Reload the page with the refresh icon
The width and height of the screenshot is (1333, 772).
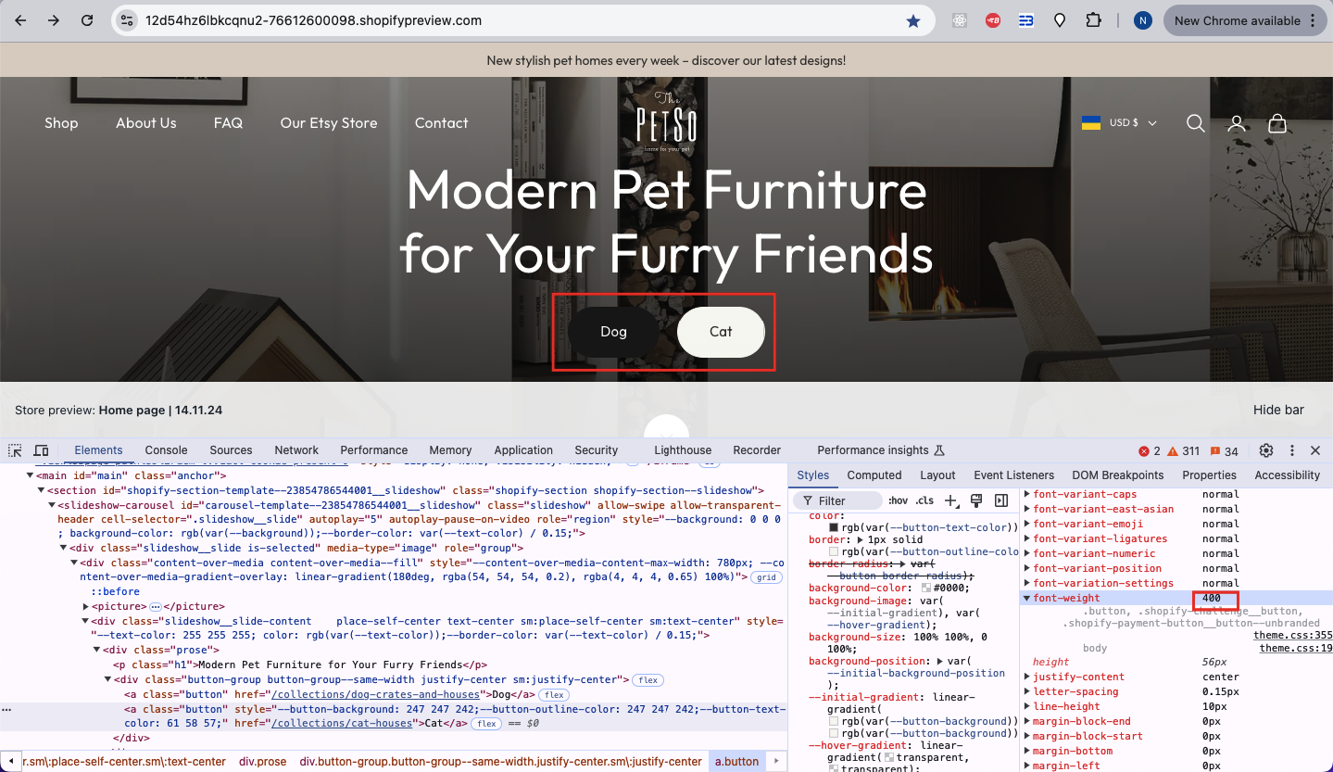click(87, 20)
